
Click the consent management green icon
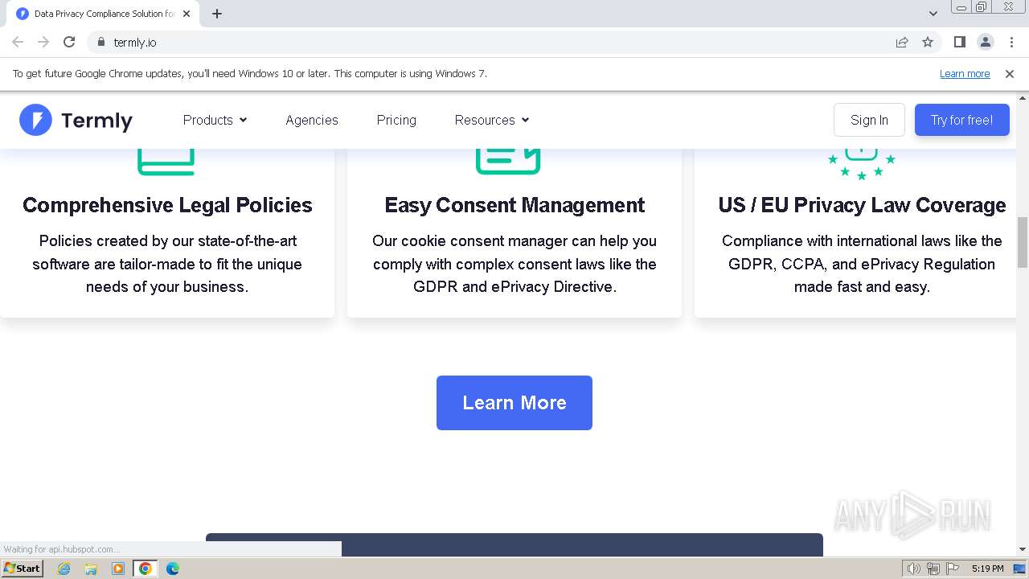(x=508, y=161)
